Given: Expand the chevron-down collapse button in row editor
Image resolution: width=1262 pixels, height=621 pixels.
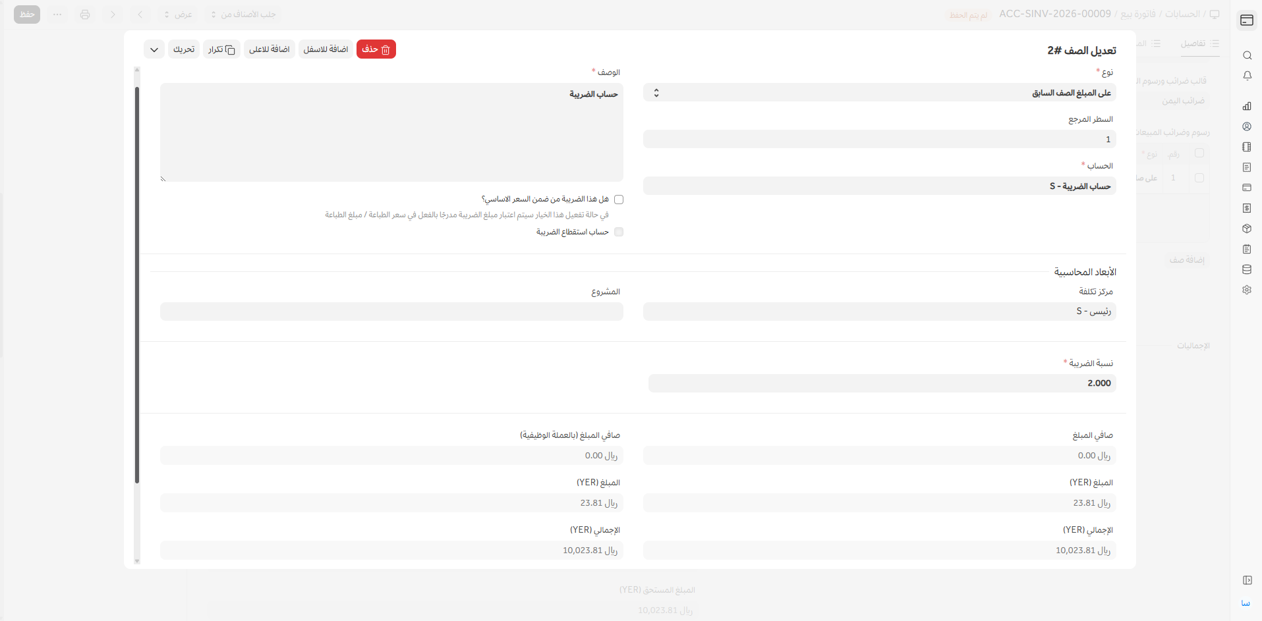Looking at the screenshot, I should tap(154, 49).
